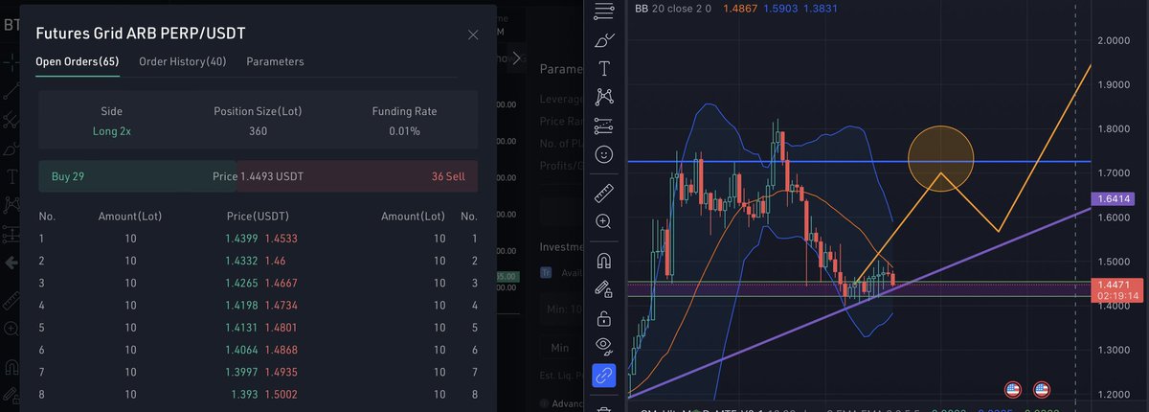This screenshot has width=1149, height=412.
Task: Select the forecast position tool in chart toolbar
Action: 604,126
